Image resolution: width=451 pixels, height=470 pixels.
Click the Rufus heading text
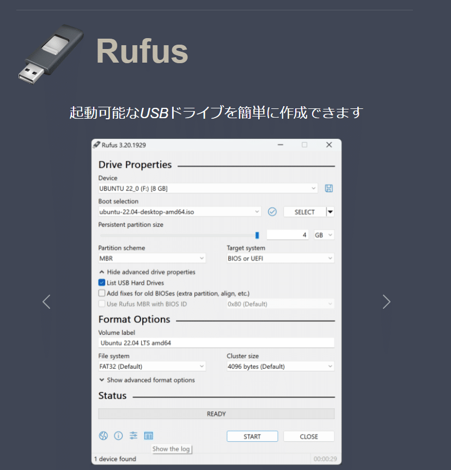pos(142,51)
